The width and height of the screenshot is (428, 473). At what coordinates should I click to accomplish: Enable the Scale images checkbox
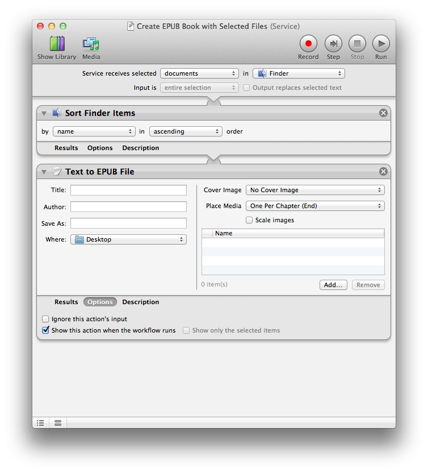point(249,220)
